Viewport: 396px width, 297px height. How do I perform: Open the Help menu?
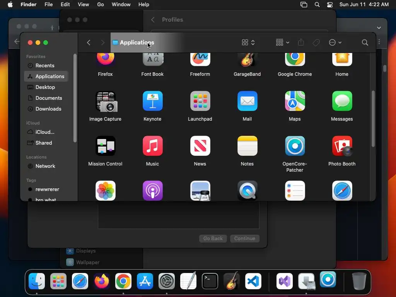tap(144, 5)
